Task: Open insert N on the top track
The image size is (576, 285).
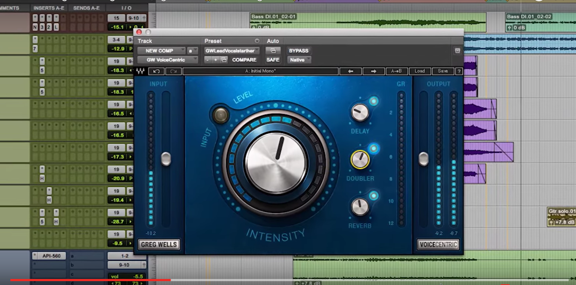Action: tap(35, 27)
